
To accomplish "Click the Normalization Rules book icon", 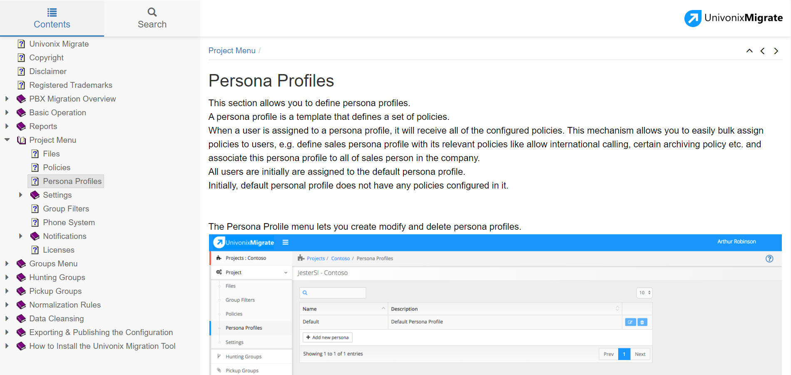I will [x=21, y=305].
